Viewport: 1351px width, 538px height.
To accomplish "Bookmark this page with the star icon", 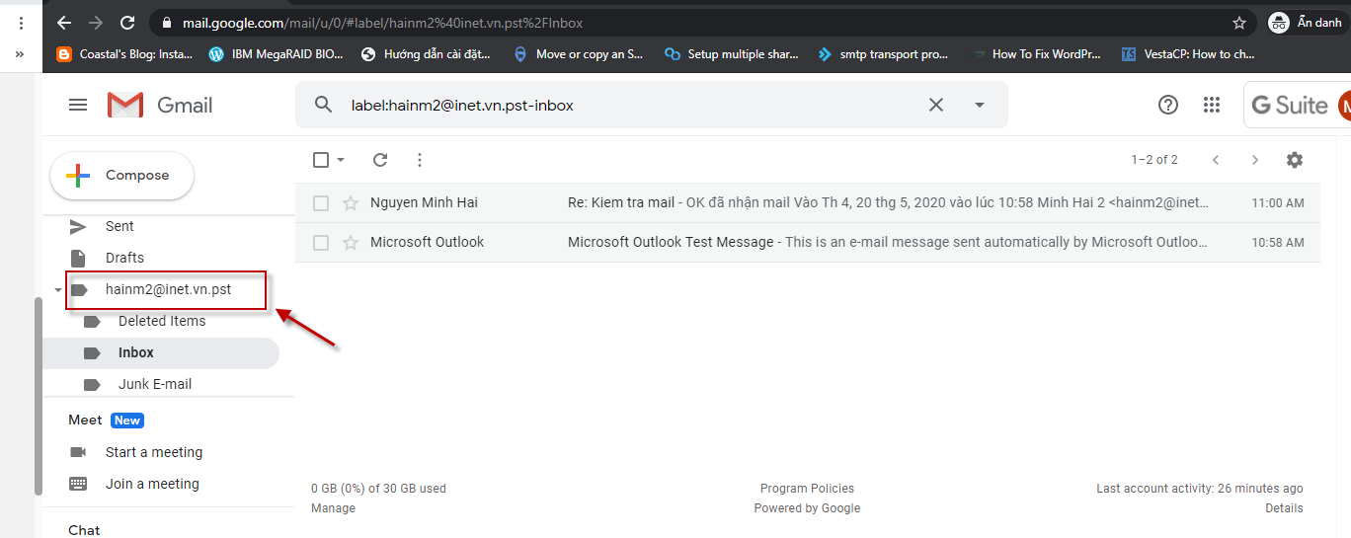I will tap(1239, 22).
